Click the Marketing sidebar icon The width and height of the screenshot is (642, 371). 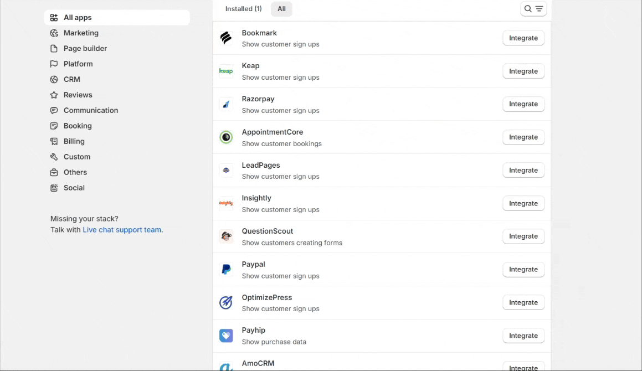pyautogui.click(x=54, y=33)
